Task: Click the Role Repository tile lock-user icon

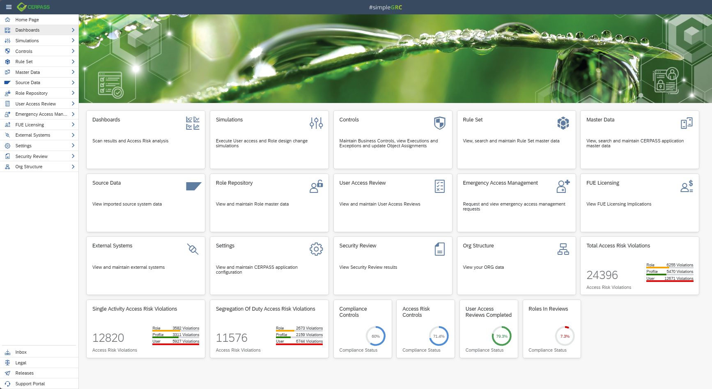Action: pyautogui.click(x=316, y=186)
